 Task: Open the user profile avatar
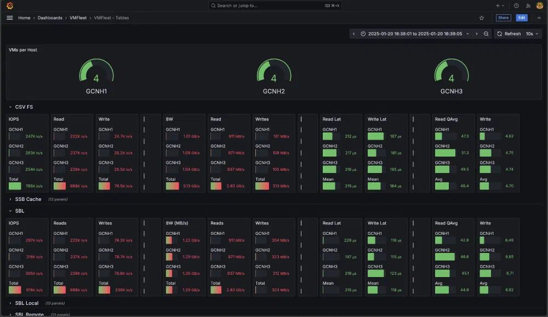[x=540, y=5]
